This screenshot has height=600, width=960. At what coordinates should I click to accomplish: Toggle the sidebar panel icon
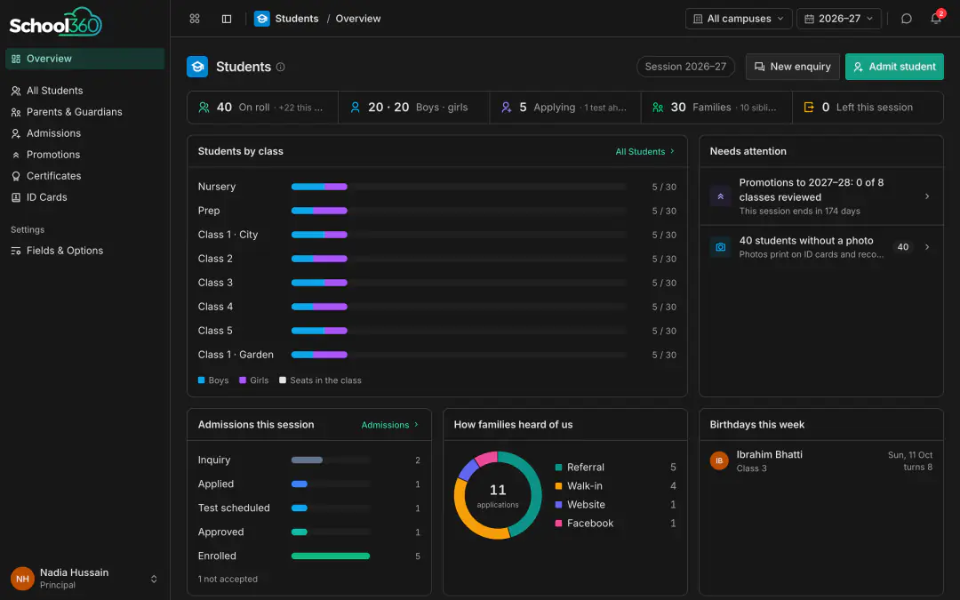[x=227, y=19]
